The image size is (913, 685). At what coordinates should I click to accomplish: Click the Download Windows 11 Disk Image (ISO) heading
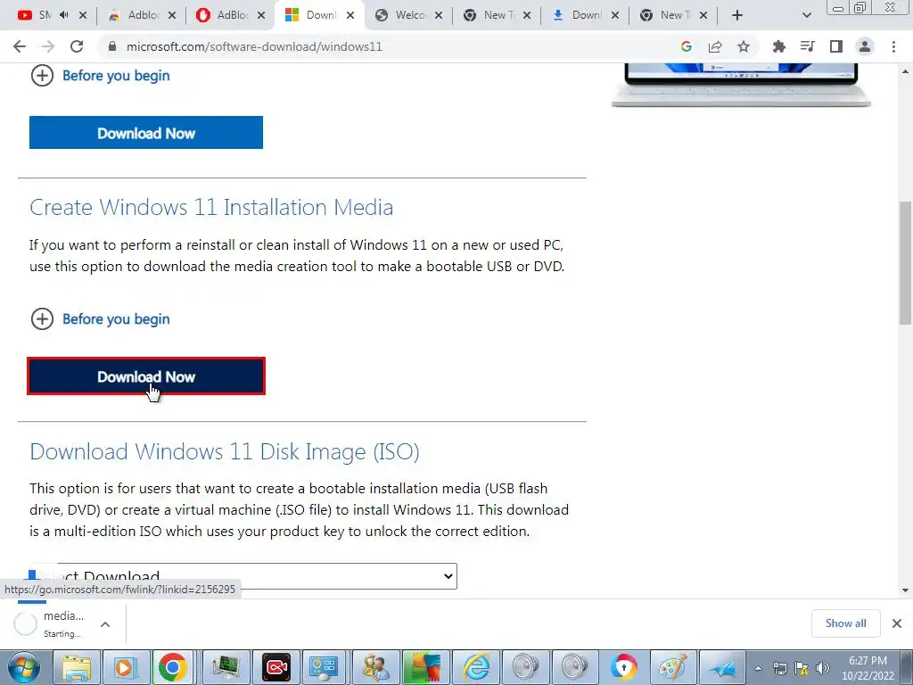[x=225, y=451]
